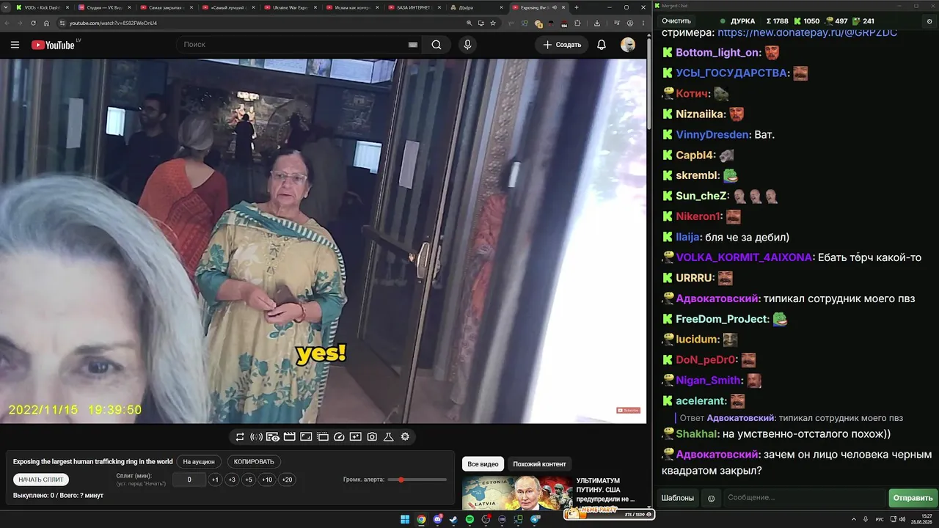Open the emoji picker in chat
Image resolution: width=939 pixels, height=528 pixels.
point(711,499)
